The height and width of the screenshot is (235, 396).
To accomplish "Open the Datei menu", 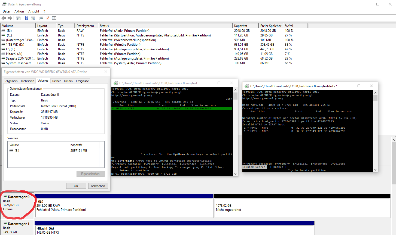I will (x=6, y=11).
